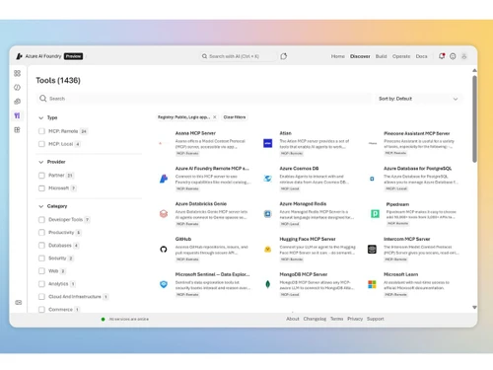This screenshot has width=493, height=370.
Task: Open the Pinecone Assistant MCP Server title
Action: [417, 133]
